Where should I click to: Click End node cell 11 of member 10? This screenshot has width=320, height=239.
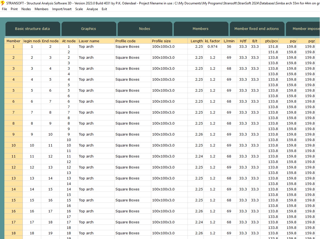(50, 145)
